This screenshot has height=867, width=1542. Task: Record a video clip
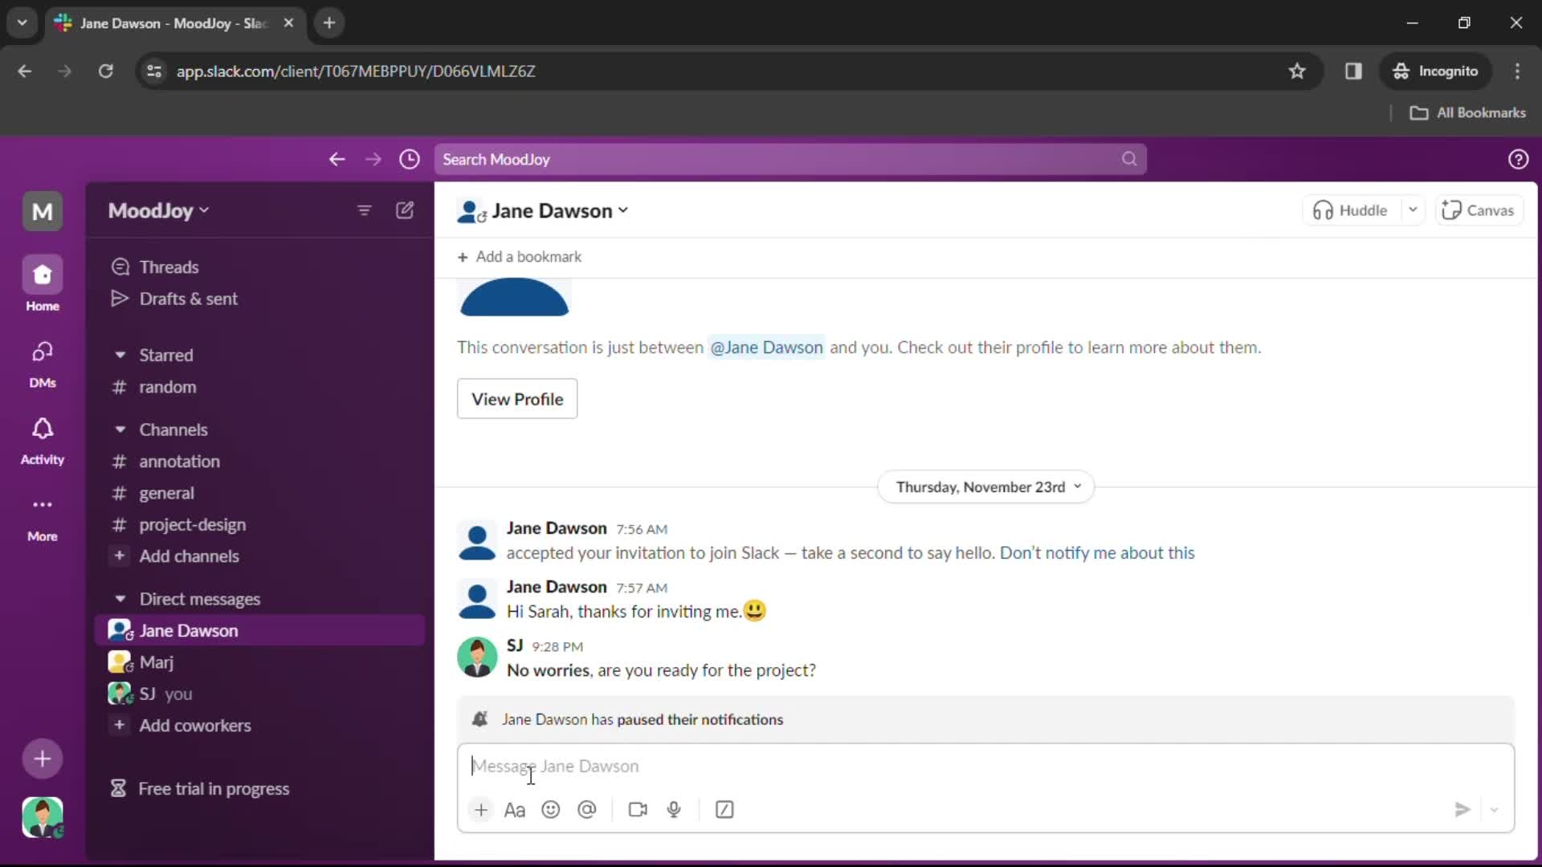click(x=638, y=809)
